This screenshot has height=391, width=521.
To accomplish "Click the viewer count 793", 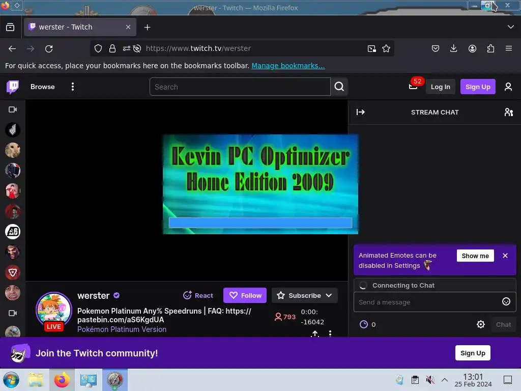I will point(285,317).
